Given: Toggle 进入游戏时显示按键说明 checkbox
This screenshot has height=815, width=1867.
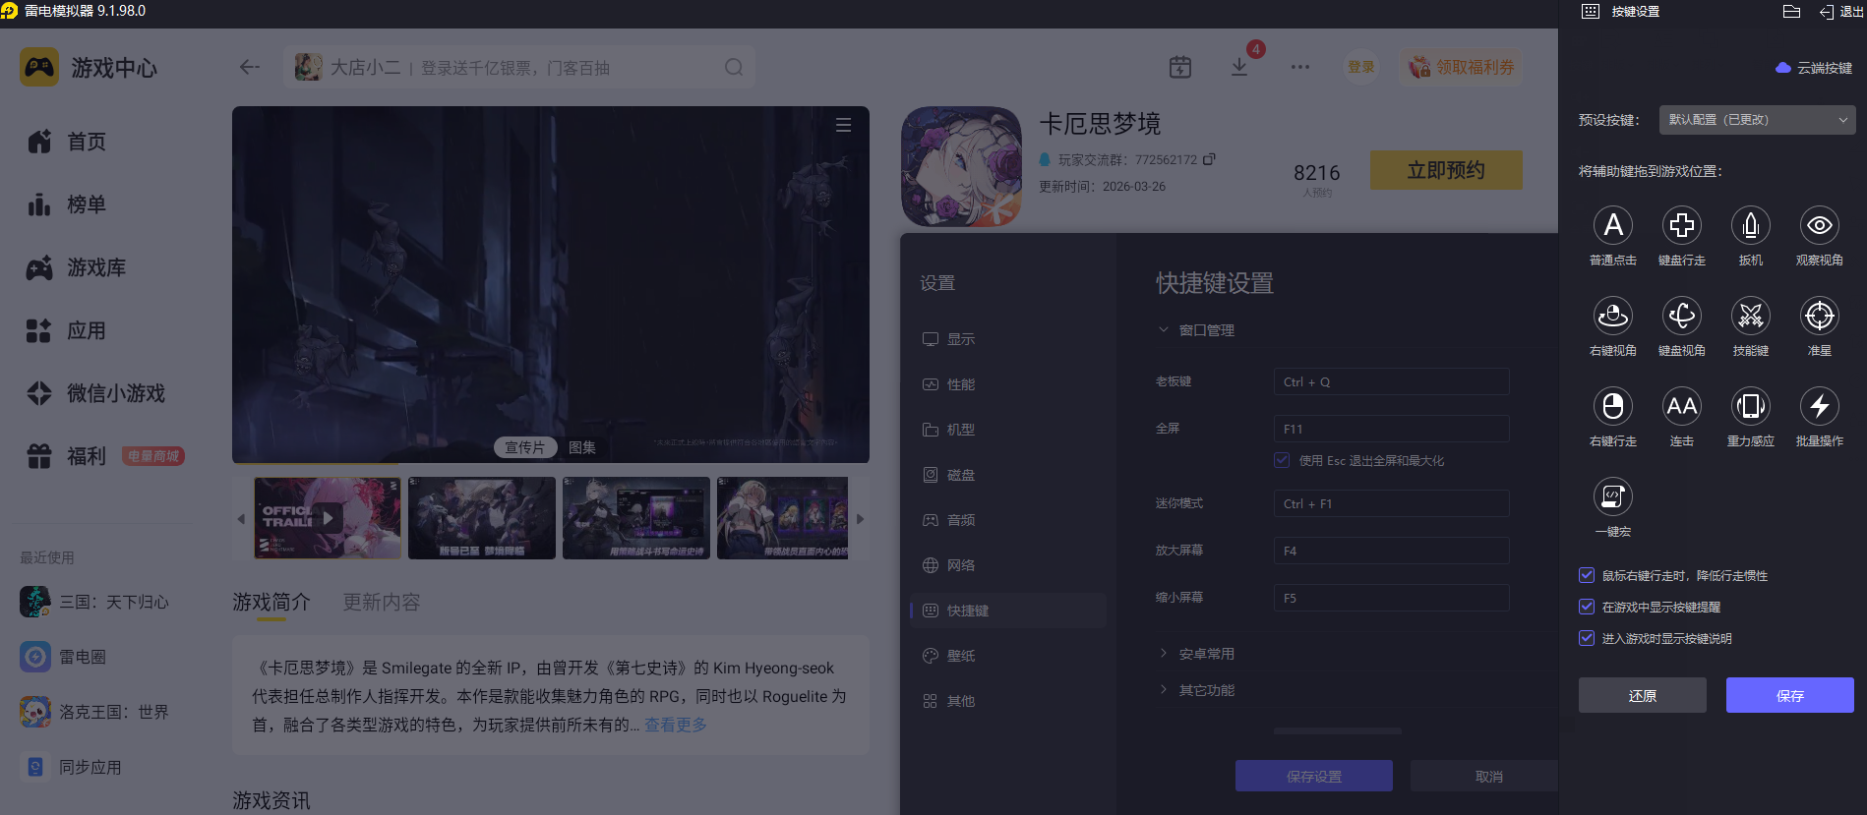Looking at the screenshot, I should (x=1587, y=638).
